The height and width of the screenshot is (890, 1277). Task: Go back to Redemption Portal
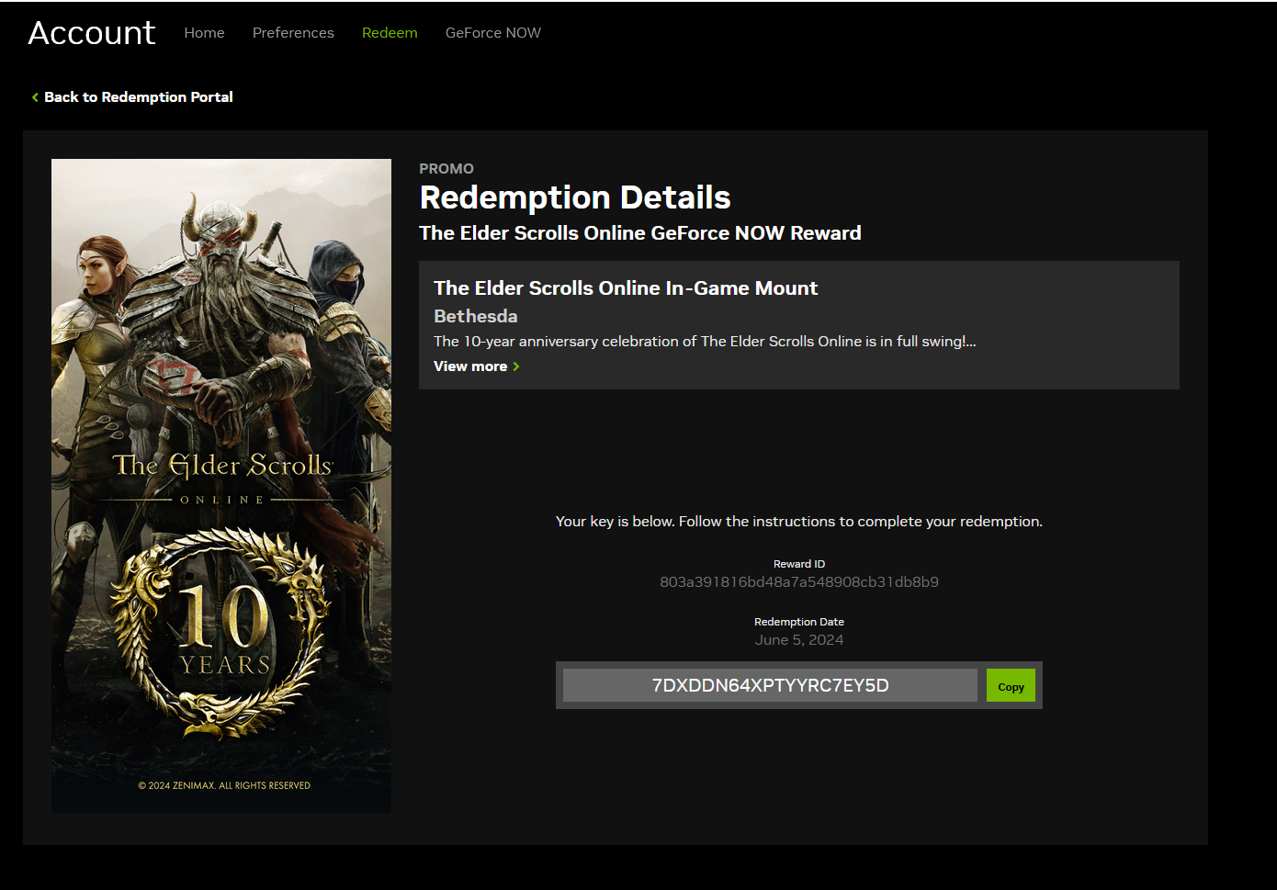click(x=138, y=97)
